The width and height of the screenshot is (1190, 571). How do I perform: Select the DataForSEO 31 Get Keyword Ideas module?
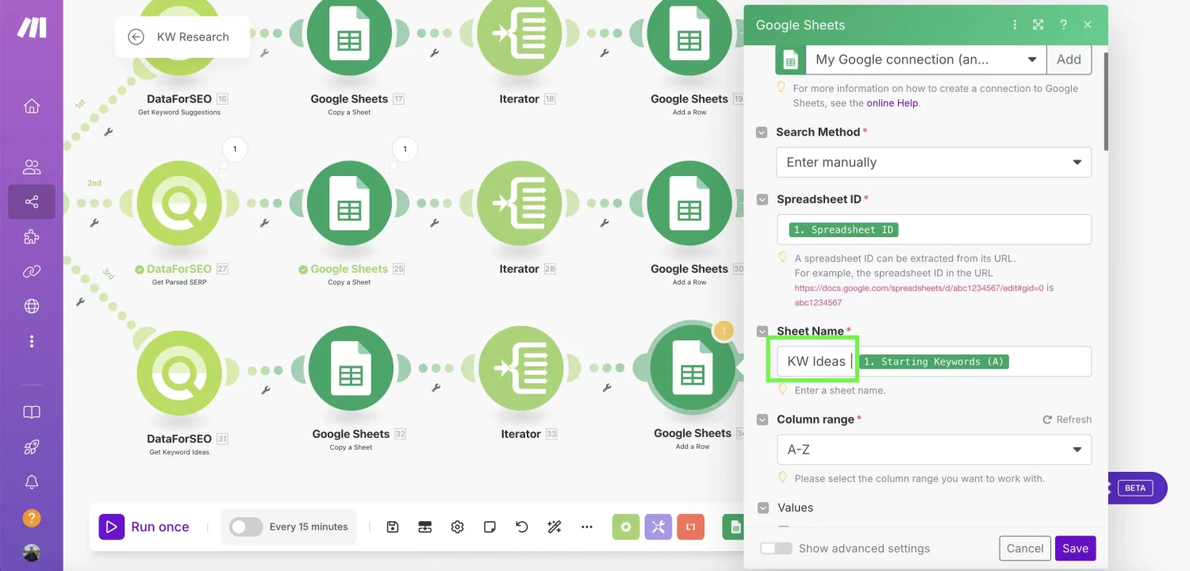tap(178, 373)
